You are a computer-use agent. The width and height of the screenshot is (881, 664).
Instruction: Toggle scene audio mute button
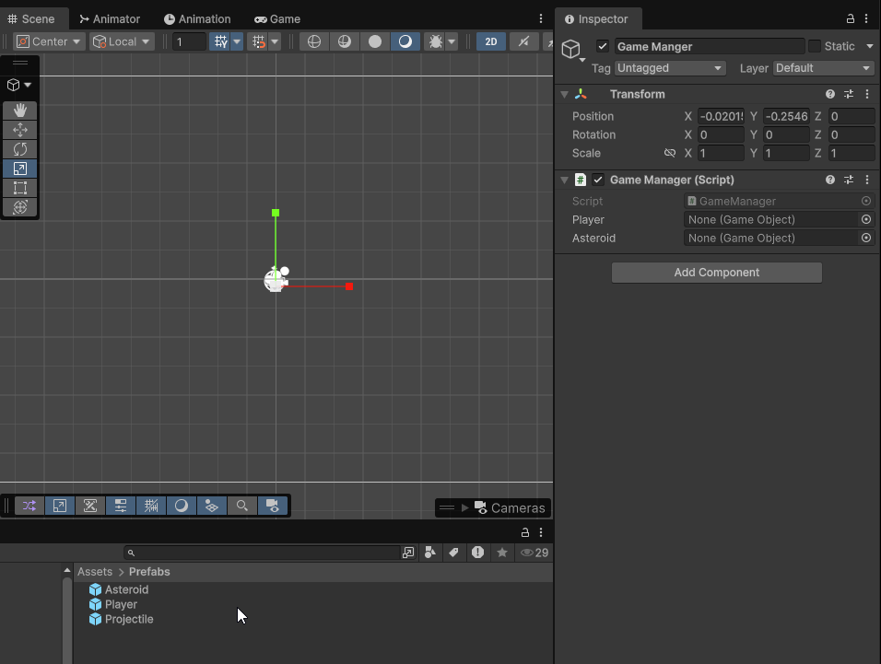[x=523, y=41]
